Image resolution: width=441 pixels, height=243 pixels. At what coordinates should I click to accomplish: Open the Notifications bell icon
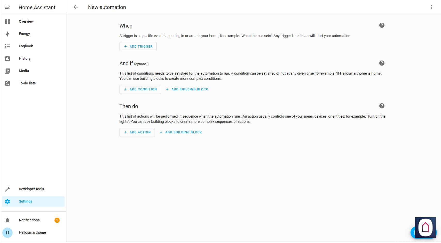click(x=7, y=220)
